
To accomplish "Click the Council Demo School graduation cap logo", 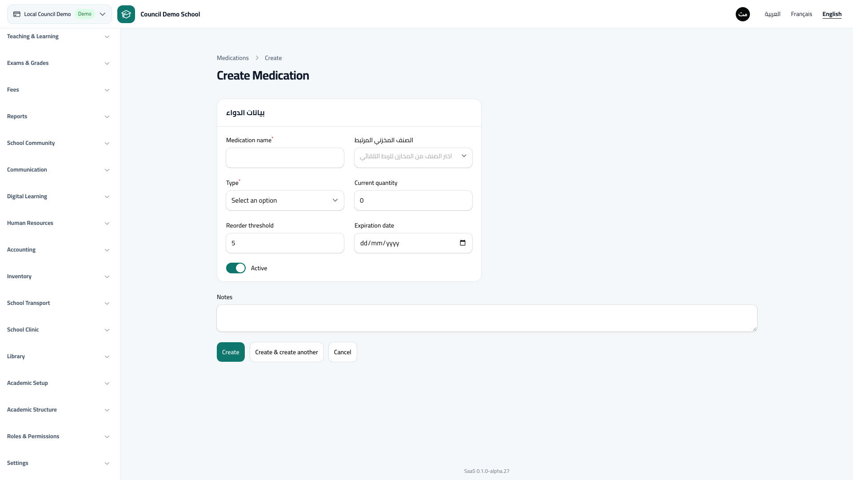I will [126, 14].
